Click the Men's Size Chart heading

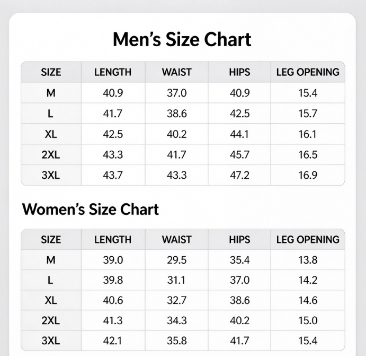pos(182,39)
